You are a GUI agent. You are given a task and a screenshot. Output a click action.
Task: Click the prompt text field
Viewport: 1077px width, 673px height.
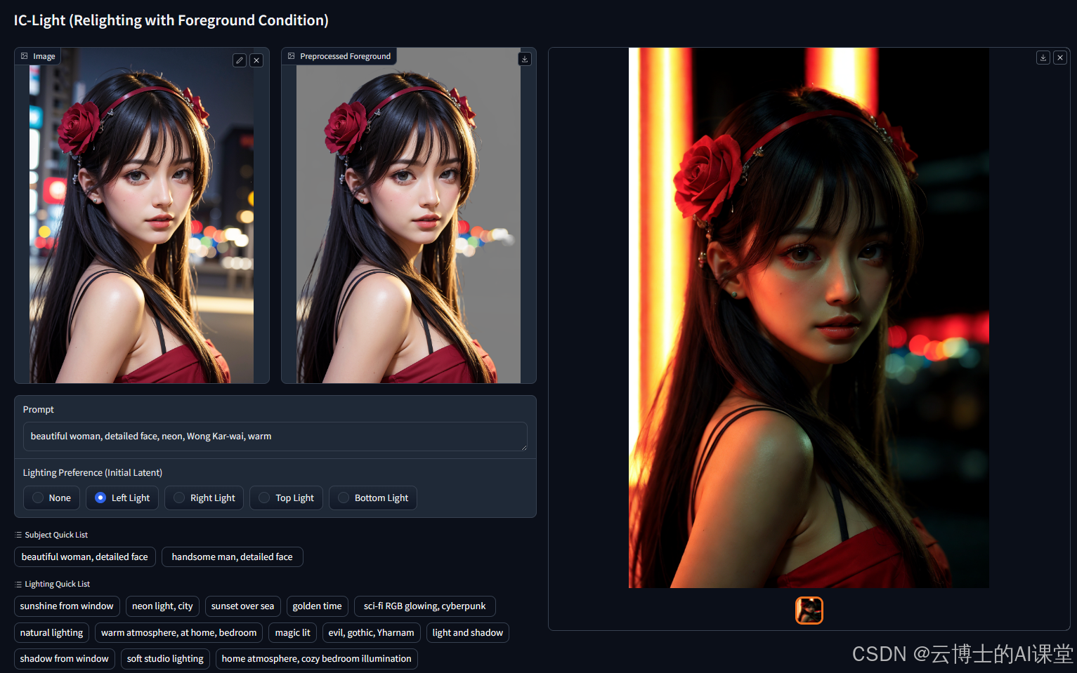tap(275, 436)
